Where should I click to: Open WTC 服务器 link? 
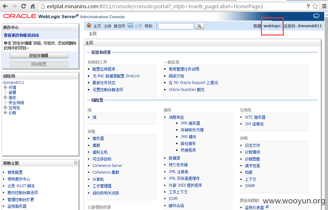click(x=255, y=118)
